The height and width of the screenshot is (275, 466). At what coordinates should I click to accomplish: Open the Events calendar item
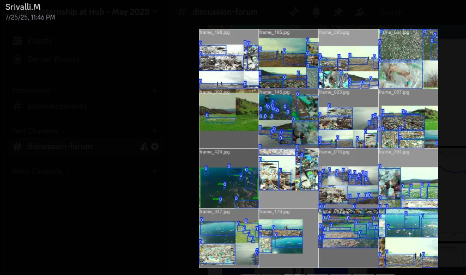point(40,41)
